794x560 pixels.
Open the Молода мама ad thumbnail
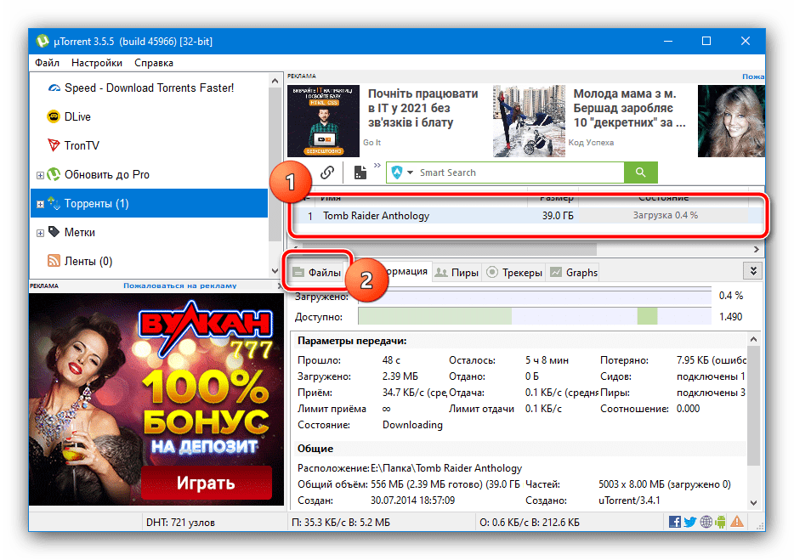(x=529, y=121)
